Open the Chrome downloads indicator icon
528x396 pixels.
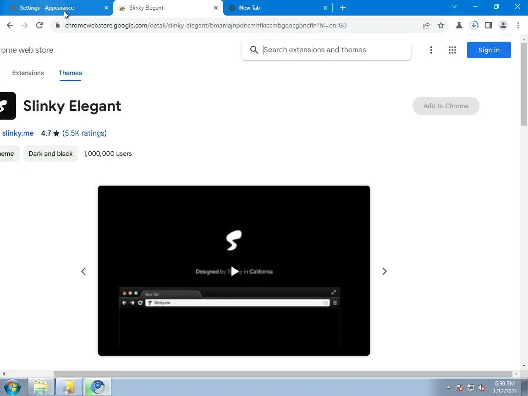pyautogui.click(x=474, y=25)
